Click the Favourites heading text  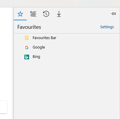point(29,27)
